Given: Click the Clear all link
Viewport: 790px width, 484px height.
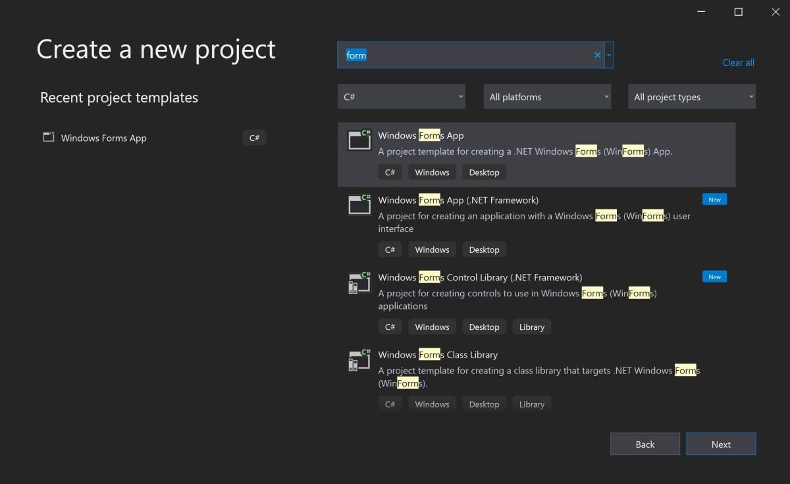Looking at the screenshot, I should [x=737, y=63].
